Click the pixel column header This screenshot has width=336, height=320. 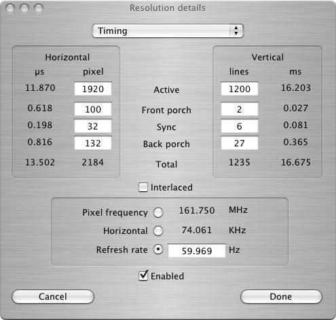tap(93, 72)
